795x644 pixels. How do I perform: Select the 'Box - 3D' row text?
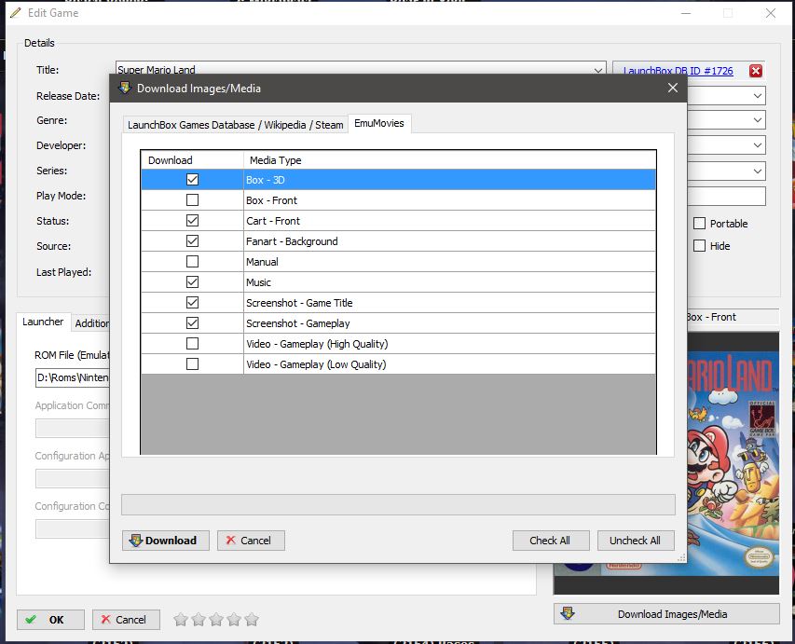tap(266, 180)
